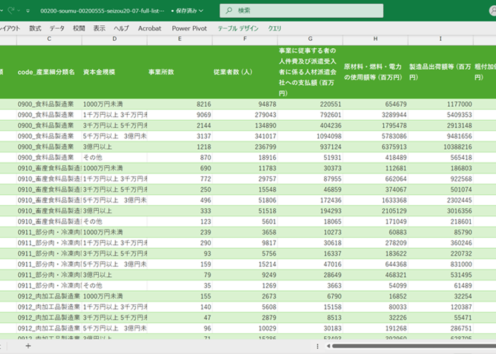Click the 原材料・燃料・電力 header cell

click(375, 72)
